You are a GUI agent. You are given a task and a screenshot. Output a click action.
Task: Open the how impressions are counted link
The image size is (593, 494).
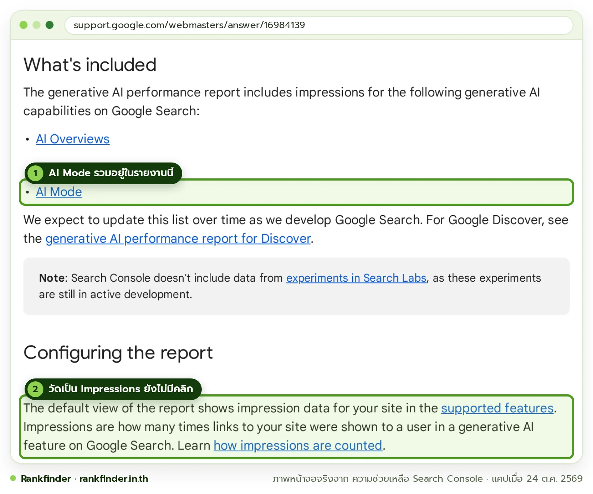[298, 446]
